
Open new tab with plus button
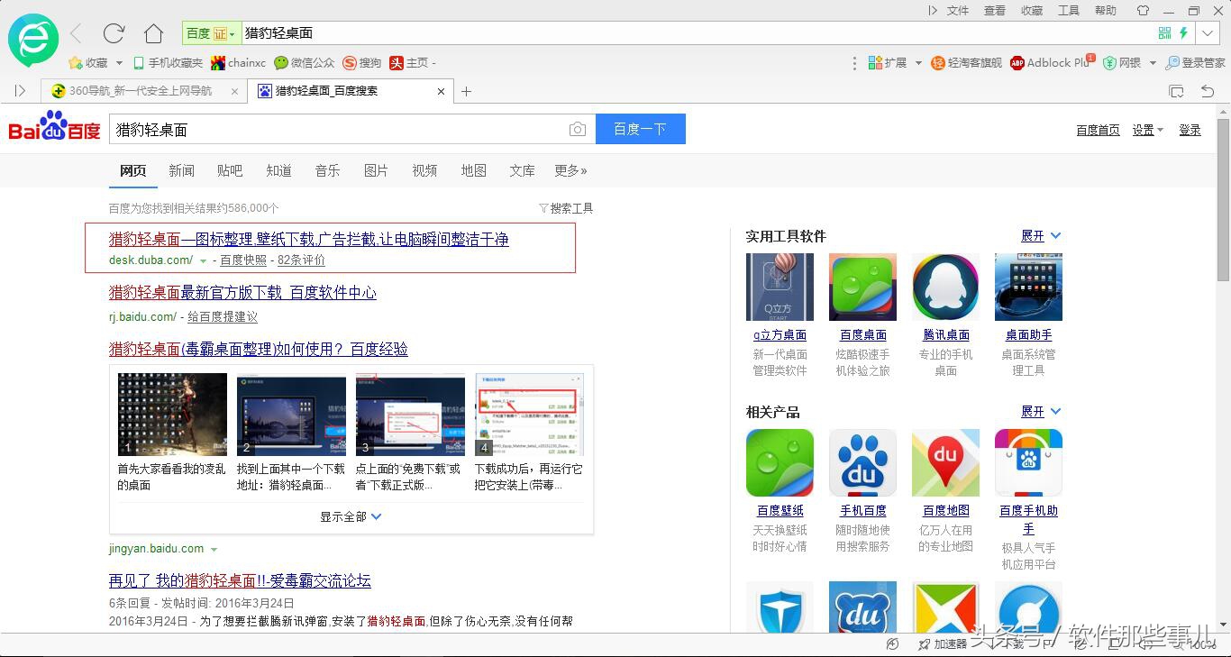click(x=466, y=91)
